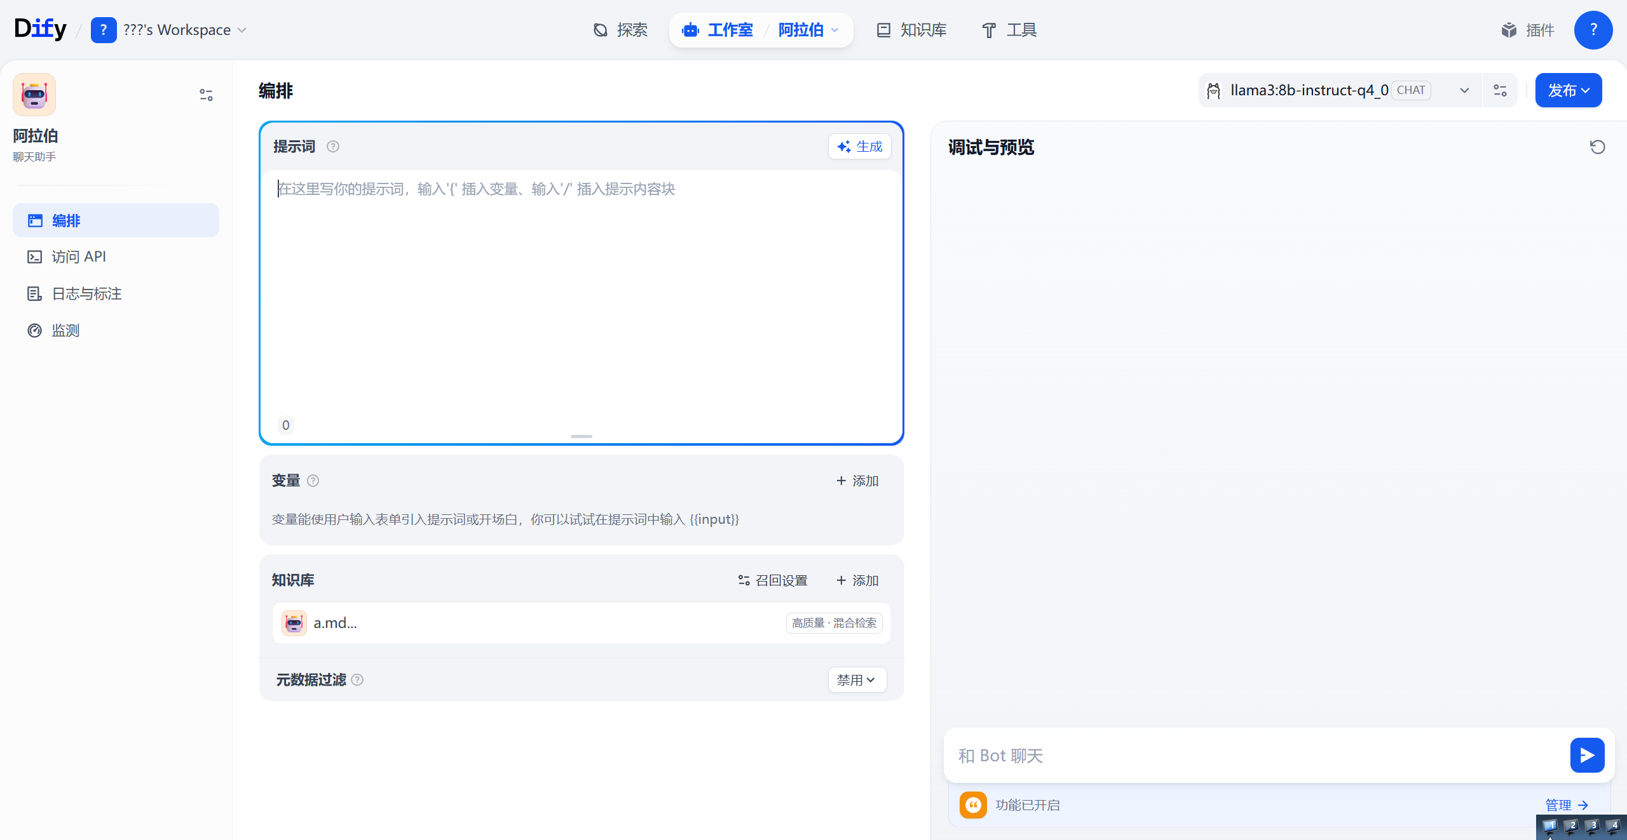This screenshot has height=840, width=1627.
Task: Click the 元数据过滤 help icon
Action: click(x=357, y=680)
